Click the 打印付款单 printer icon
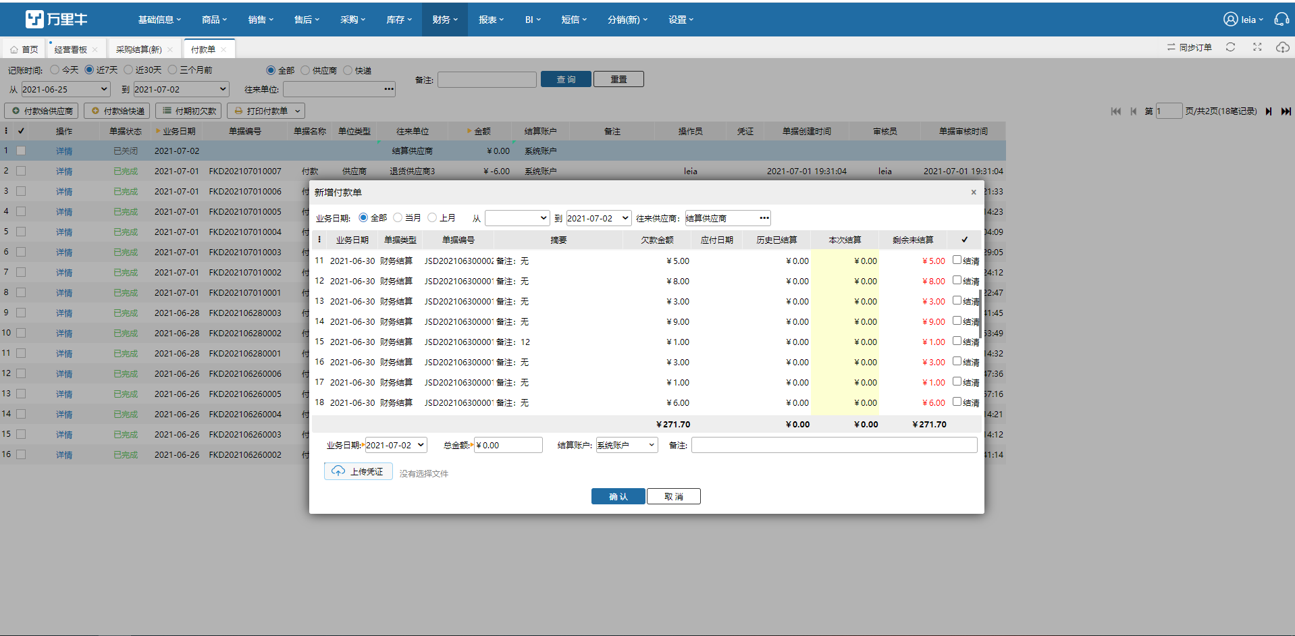 pyautogui.click(x=238, y=111)
